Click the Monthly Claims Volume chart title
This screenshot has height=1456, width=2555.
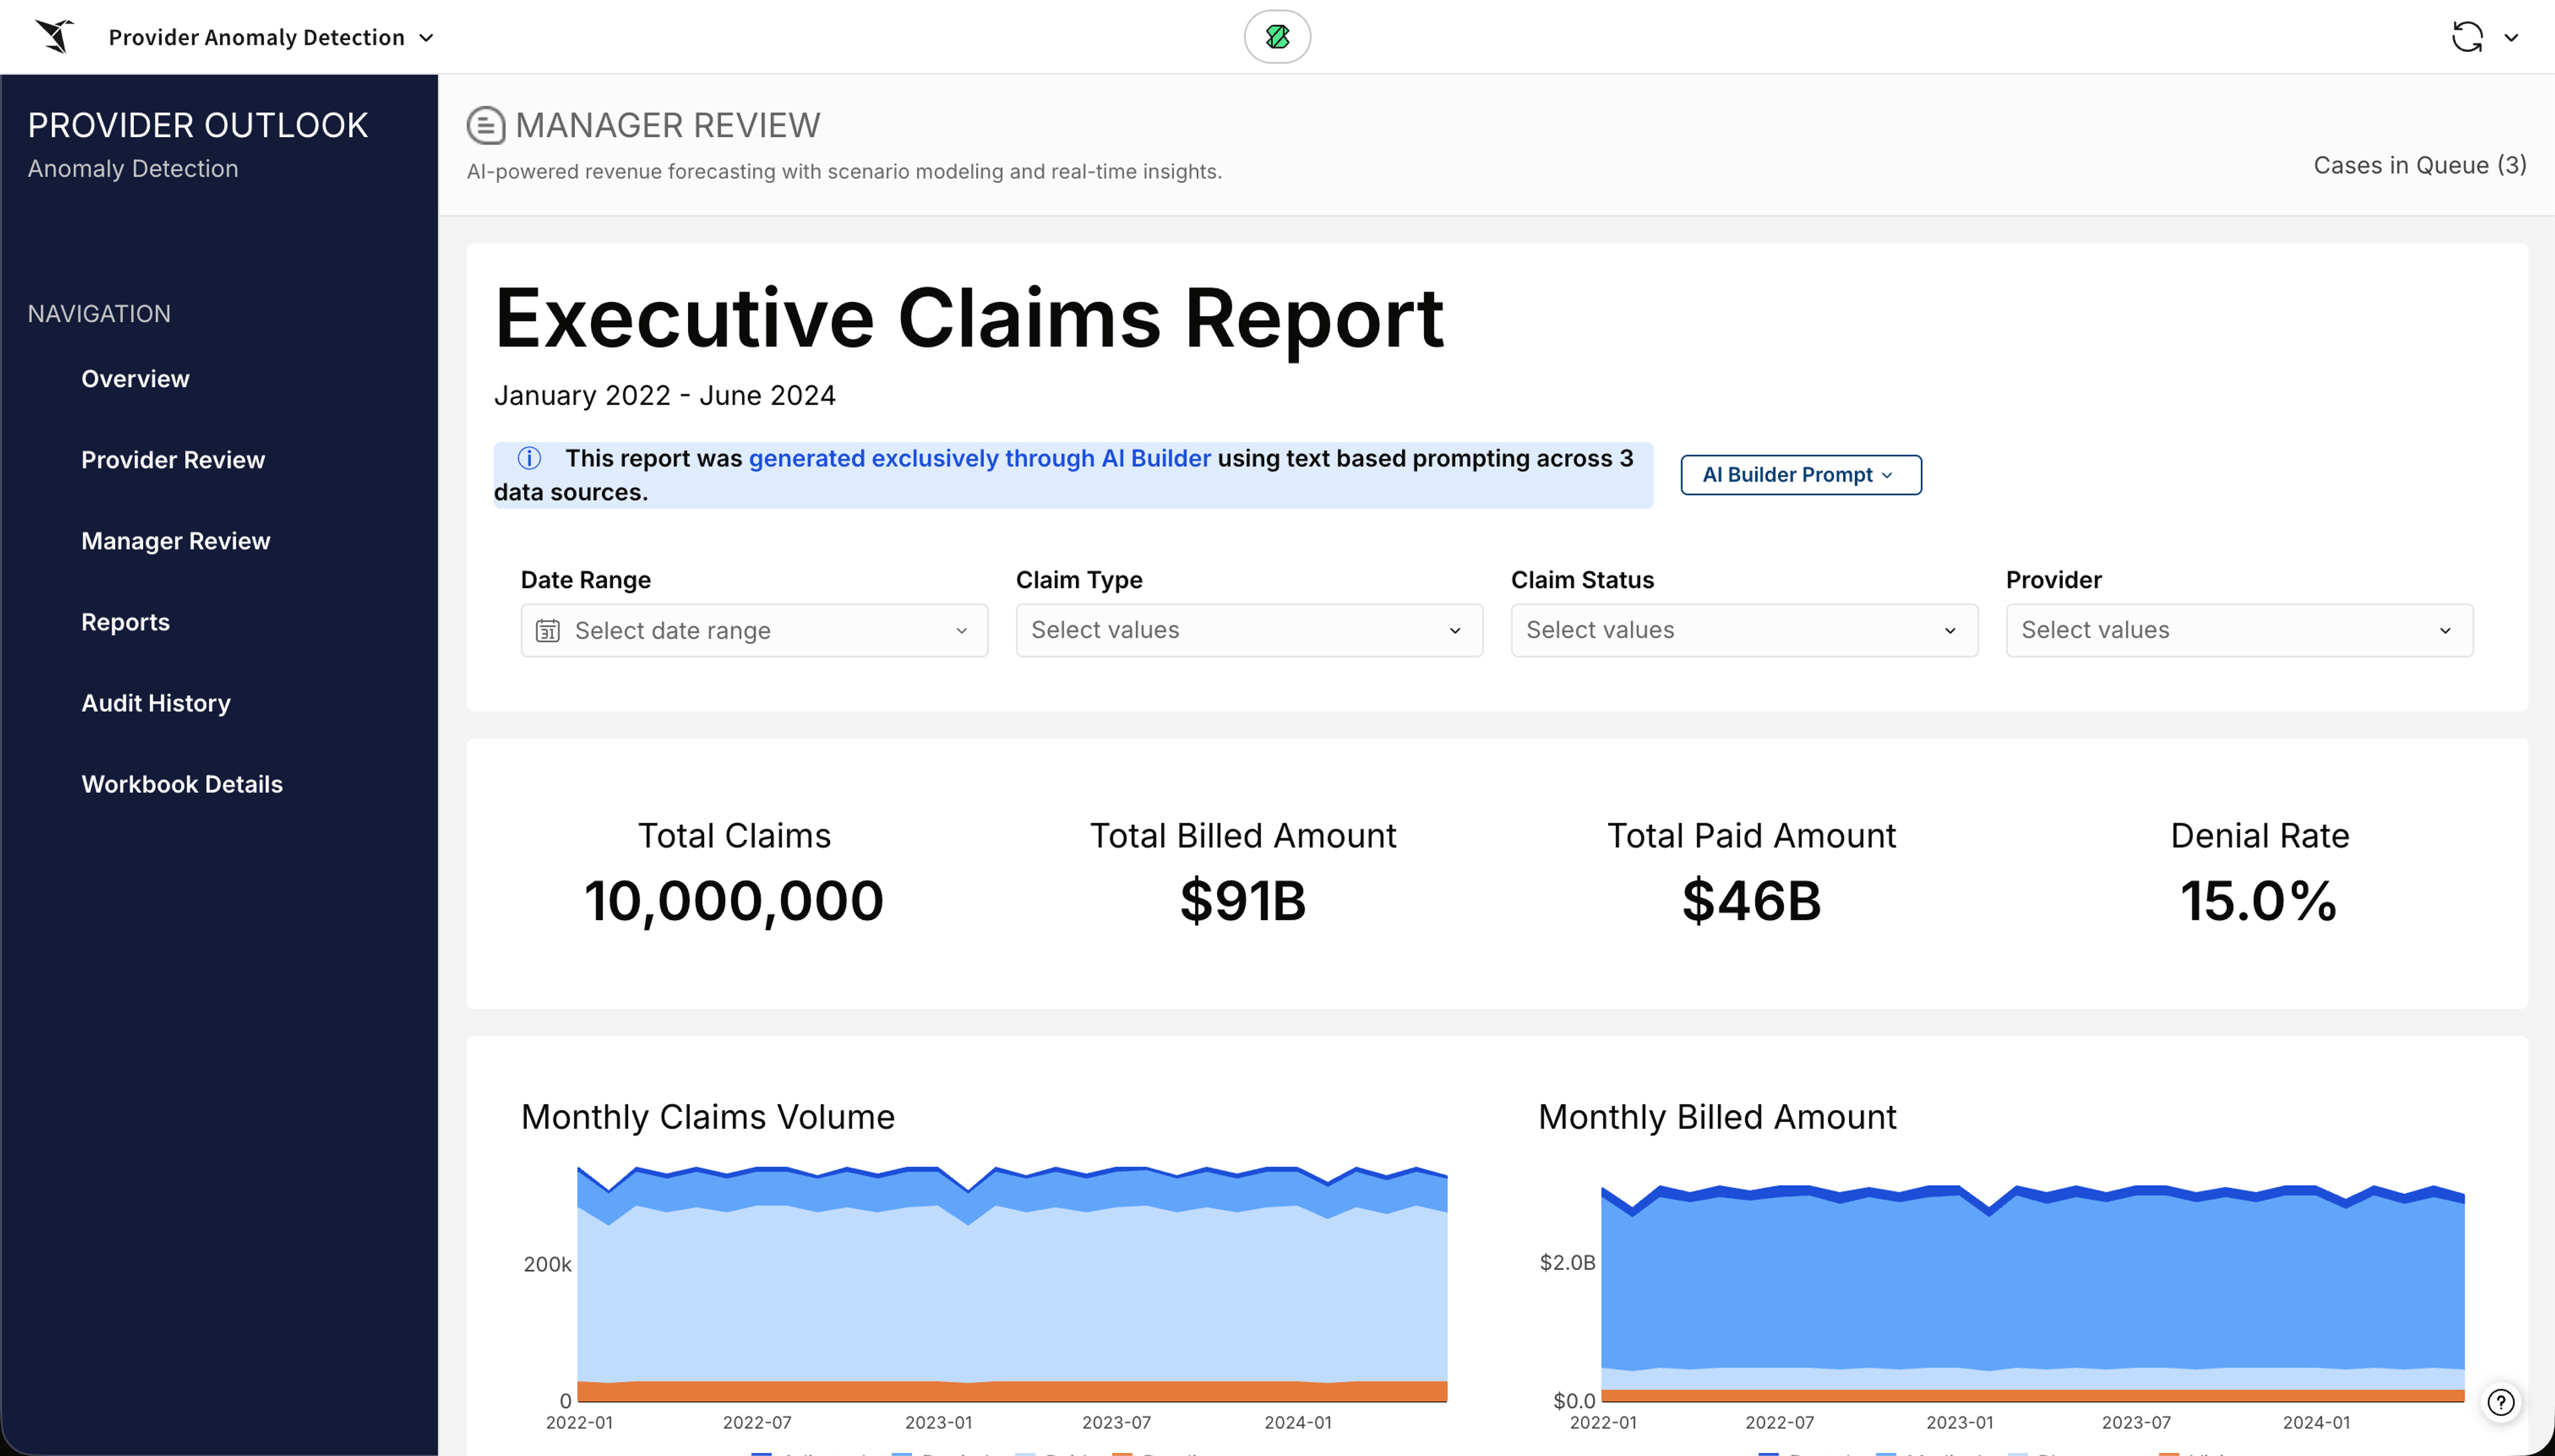[708, 1117]
